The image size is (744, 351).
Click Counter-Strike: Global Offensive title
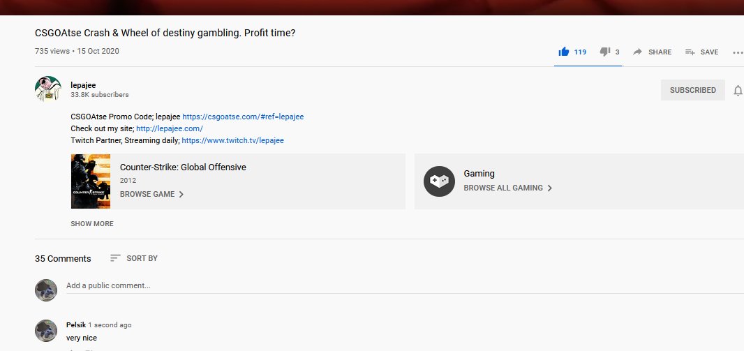point(183,167)
